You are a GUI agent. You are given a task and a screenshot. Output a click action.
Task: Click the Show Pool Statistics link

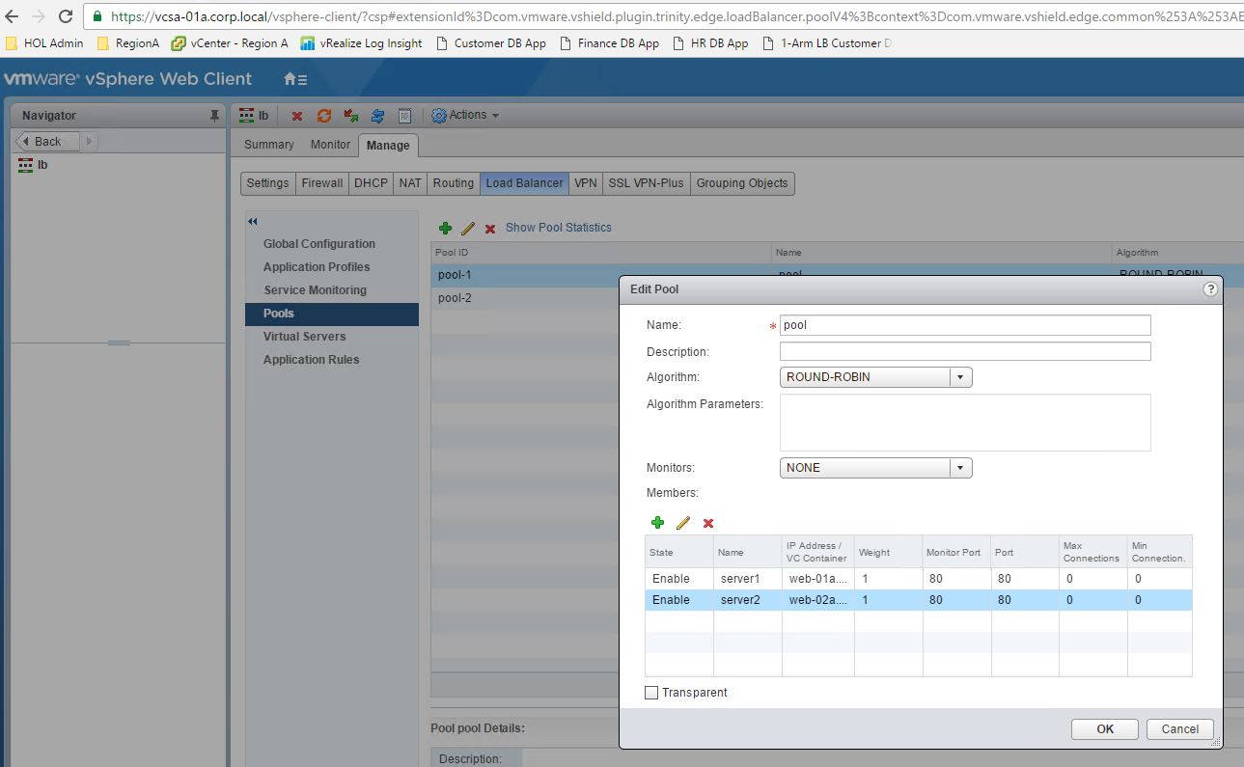click(558, 228)
